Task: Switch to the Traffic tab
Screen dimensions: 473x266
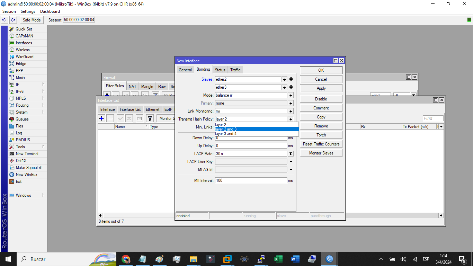Action: (235, 70)
